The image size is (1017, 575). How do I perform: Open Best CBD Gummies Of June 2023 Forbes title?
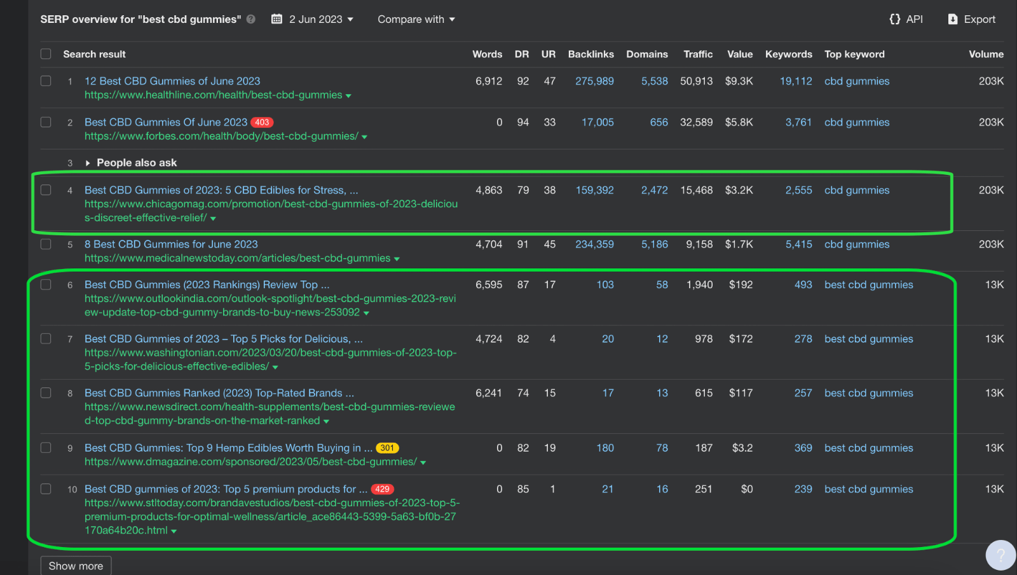tap(166, 122)
